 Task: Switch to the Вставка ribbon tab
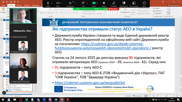pyautogui.click(x=19, y=5)
